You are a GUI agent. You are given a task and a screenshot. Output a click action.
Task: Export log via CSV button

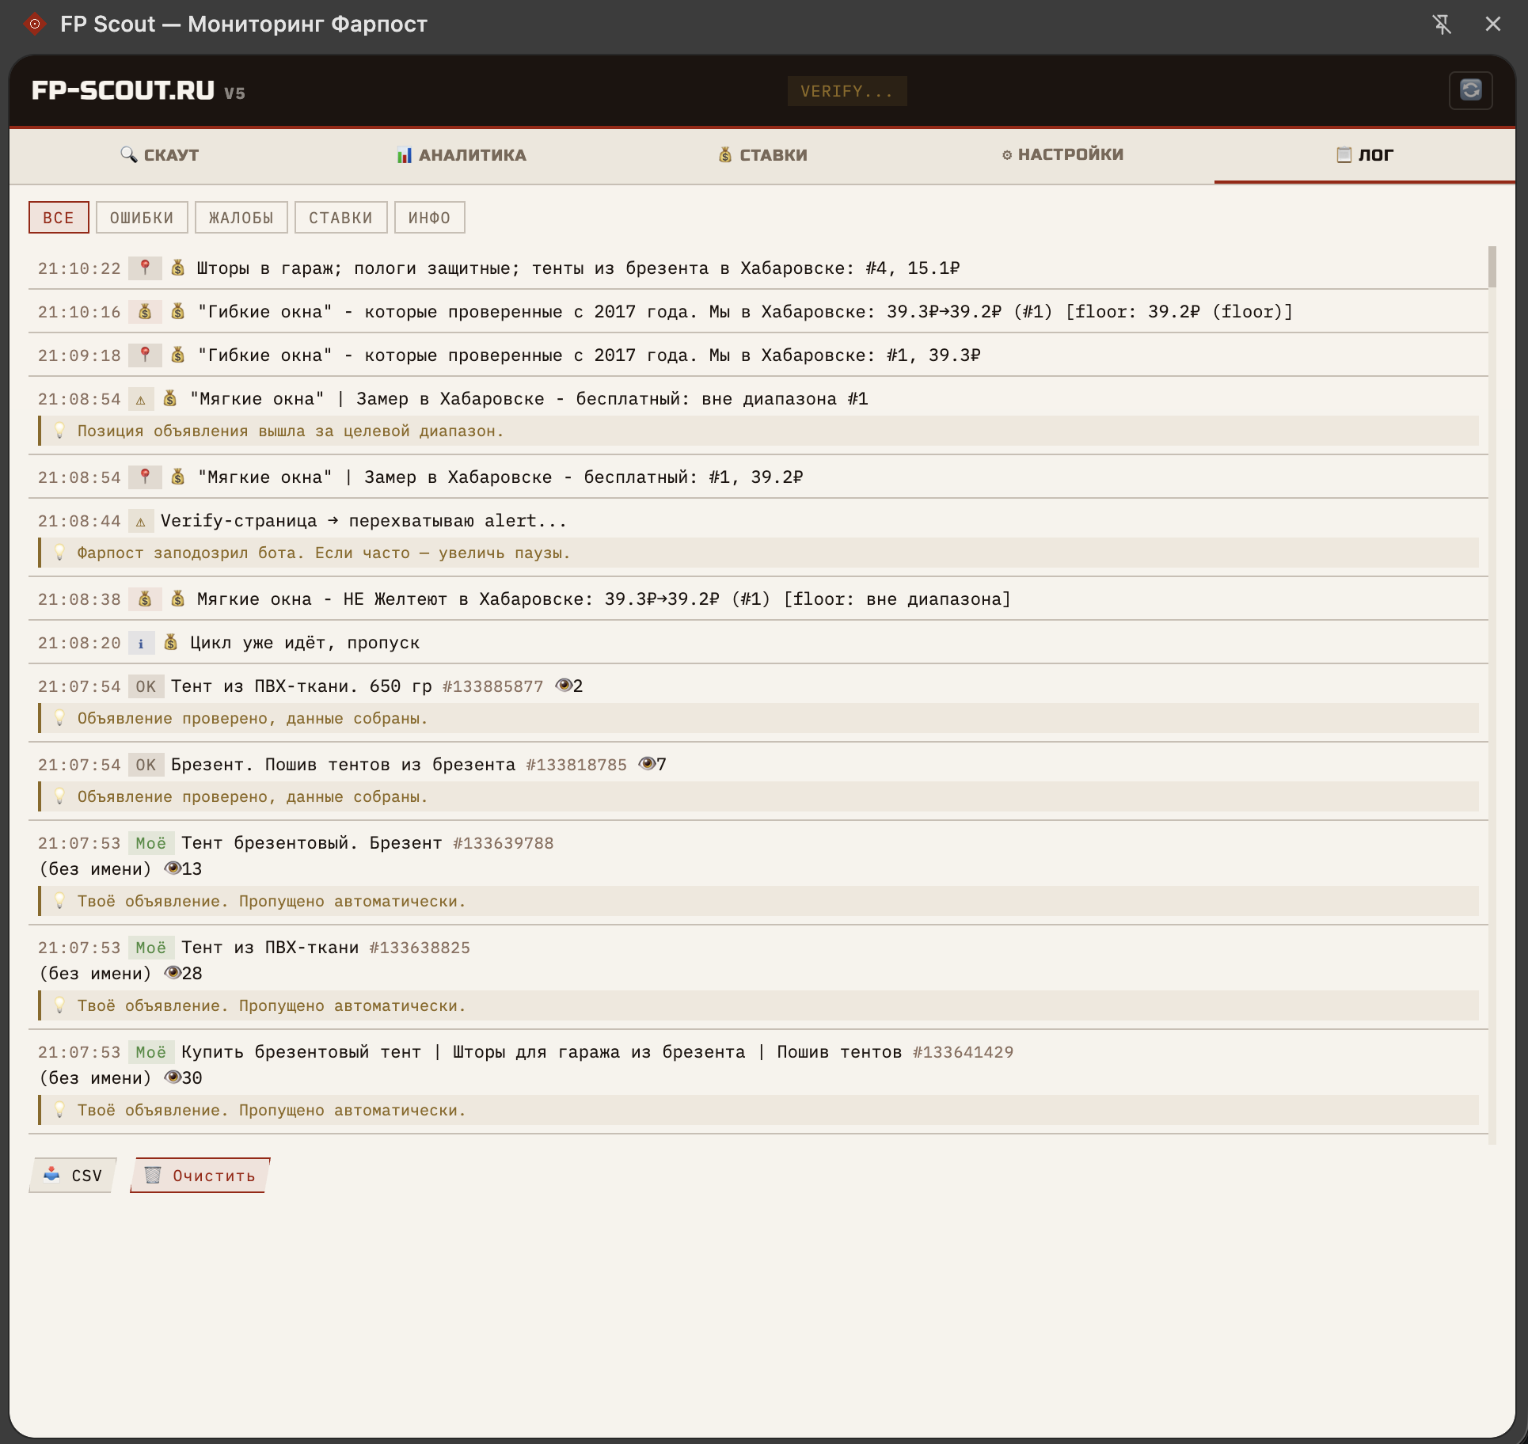(x=73, y=1176)
